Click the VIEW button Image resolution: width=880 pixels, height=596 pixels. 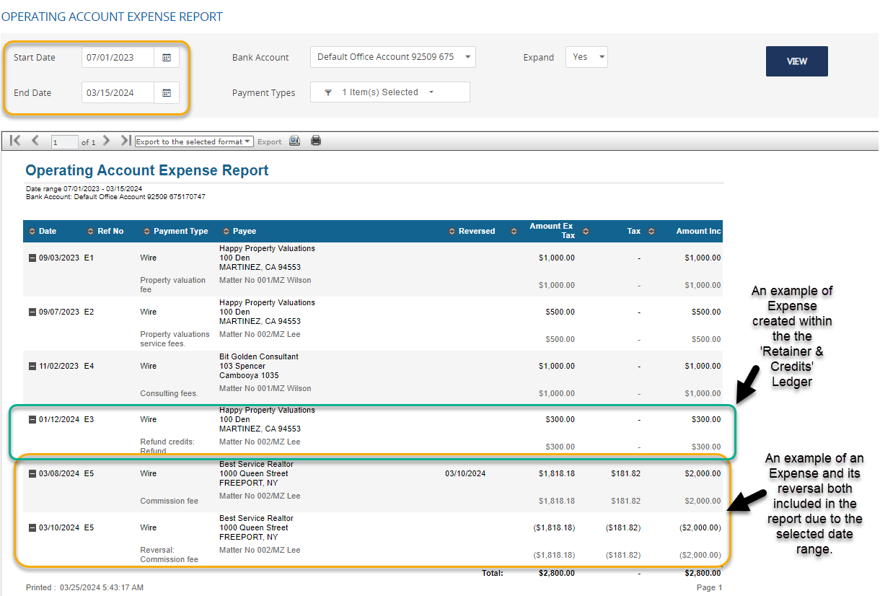point(796,61)
